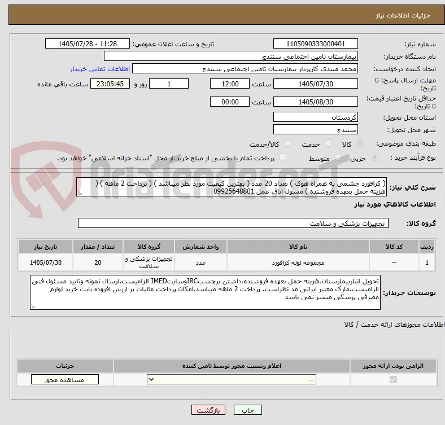Click the مشاهده مجوز button

[65, 379]
